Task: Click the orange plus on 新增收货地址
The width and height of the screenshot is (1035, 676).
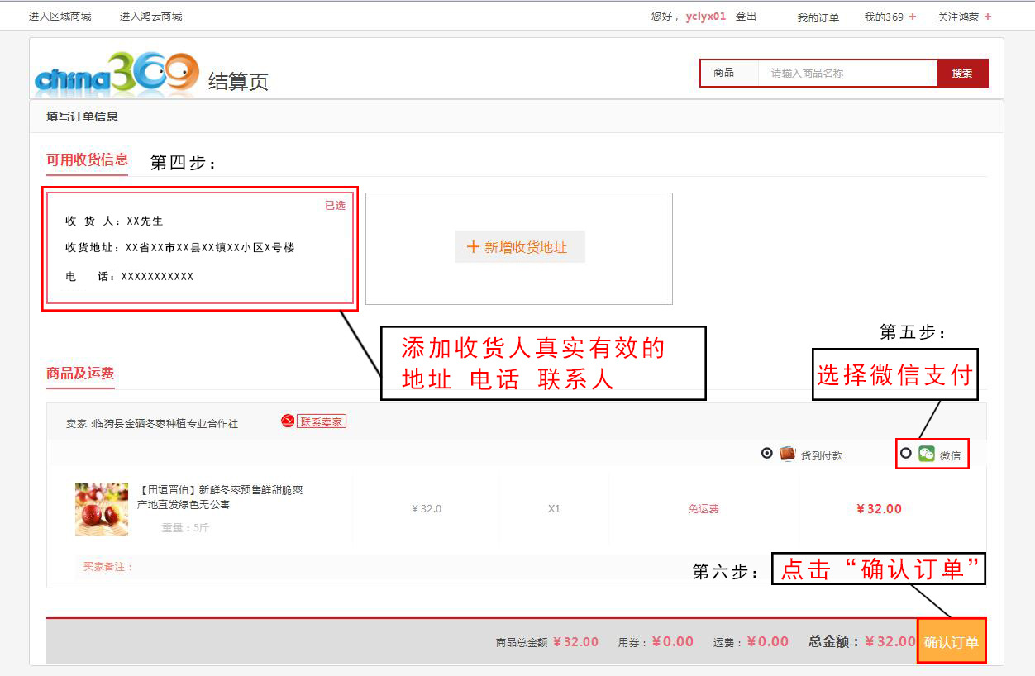Action: pos(473,247)
